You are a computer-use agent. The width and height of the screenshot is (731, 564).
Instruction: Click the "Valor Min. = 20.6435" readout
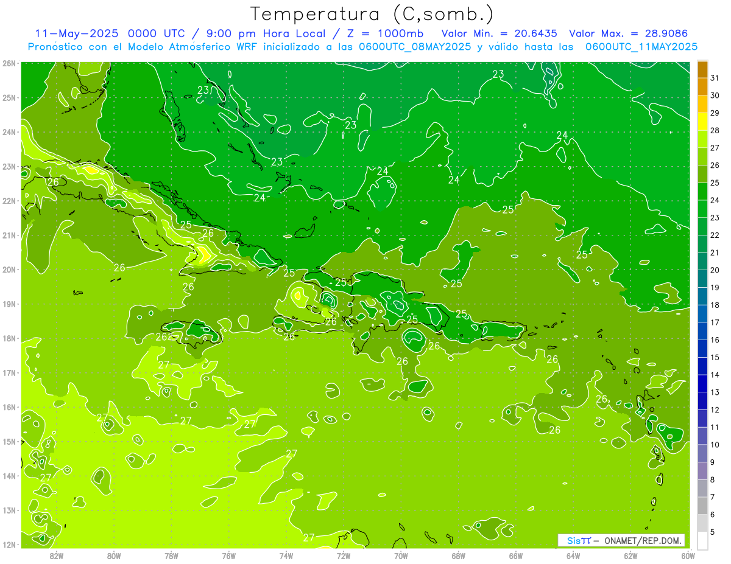(499, 33)
